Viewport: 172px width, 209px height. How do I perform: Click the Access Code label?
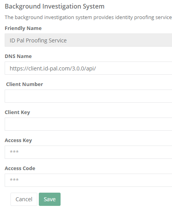20,168
